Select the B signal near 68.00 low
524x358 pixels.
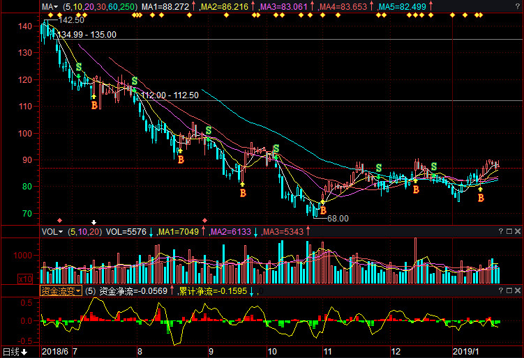click(x=322, y=210)
